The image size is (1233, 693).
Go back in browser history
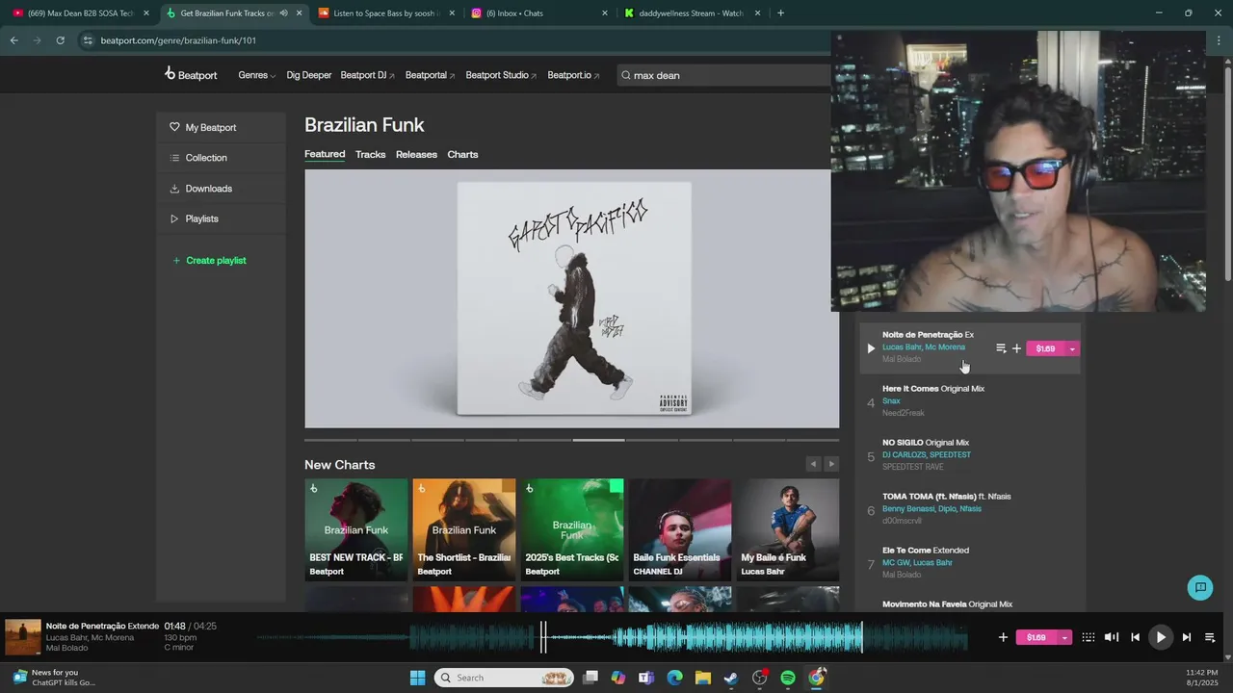click(13, 40)
